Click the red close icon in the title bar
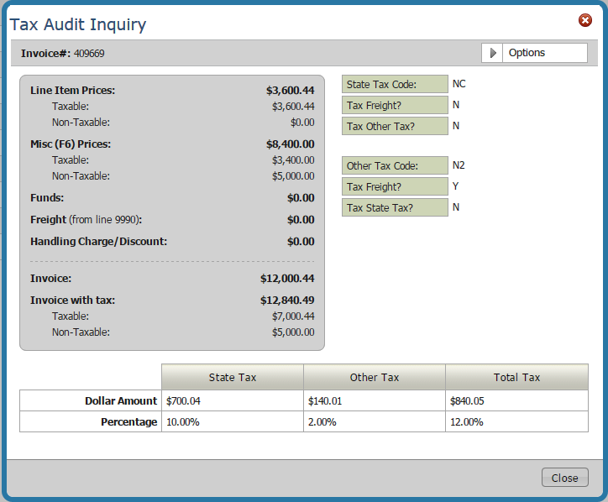608x502 pixels. 585,20
